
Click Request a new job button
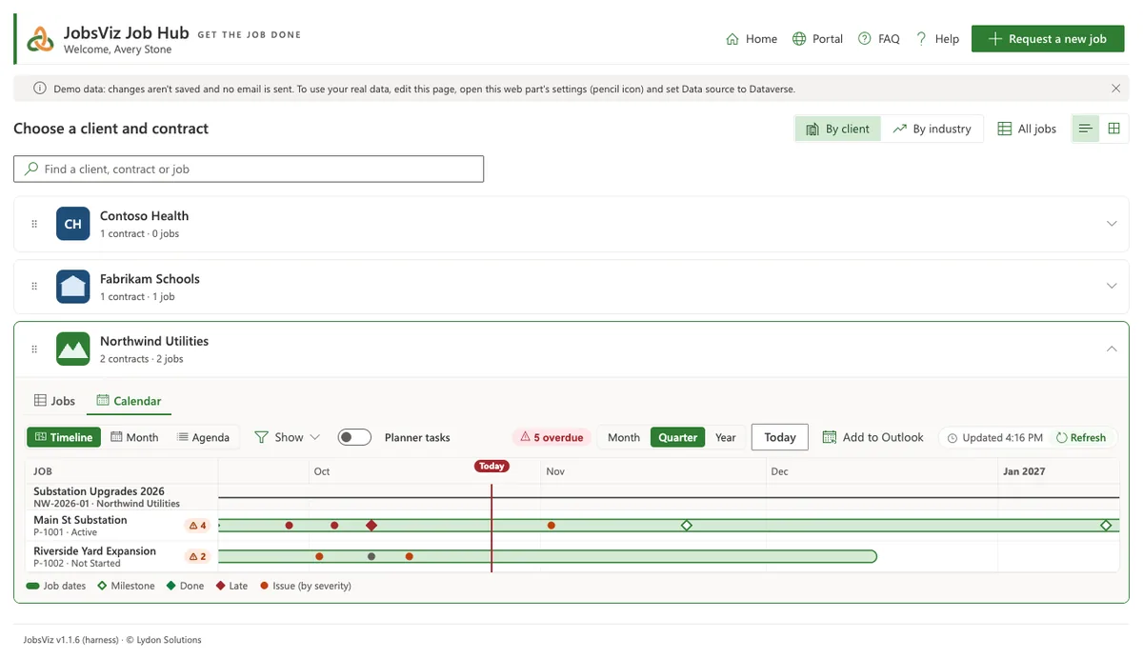pos(1048,39)
